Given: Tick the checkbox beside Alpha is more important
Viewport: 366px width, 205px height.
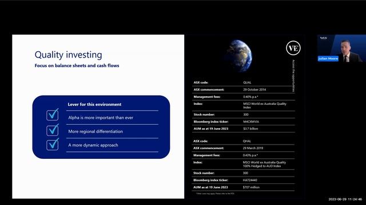Looking at the screenshot, I should [53, 114].
